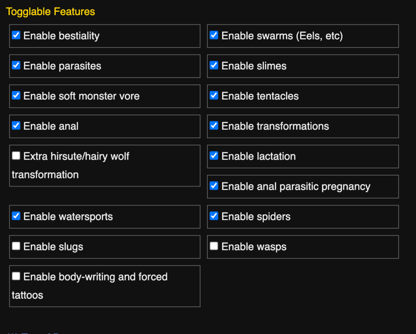Tick the Enable slugs checkbox
Viewport: 416px width, 334px height.
click(x=16, y=246)
